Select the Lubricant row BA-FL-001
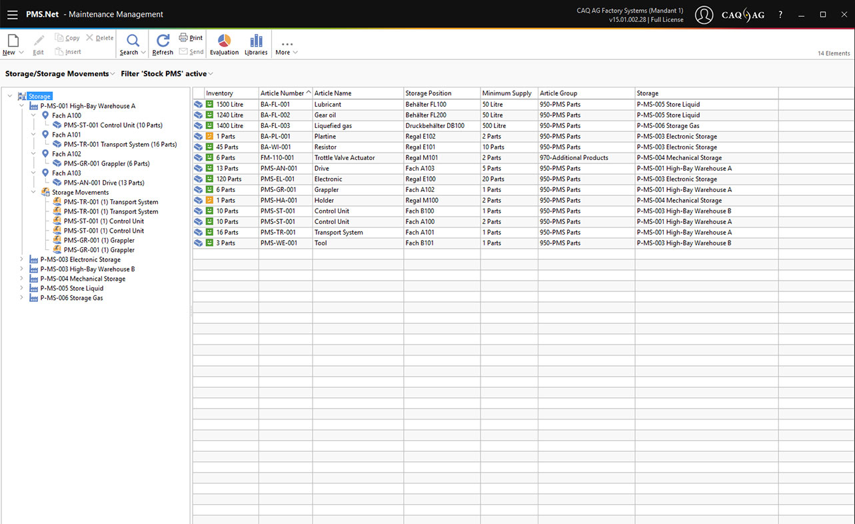The width and height of the screenshot is (855, 524). (327, 105)
